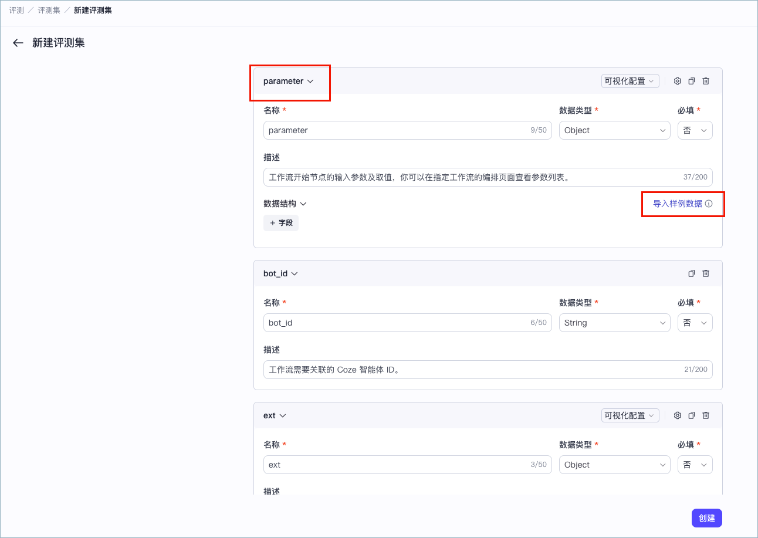Click 导入样例数据 link
Viewport: 758px width, 538px height.
point(677,204)
